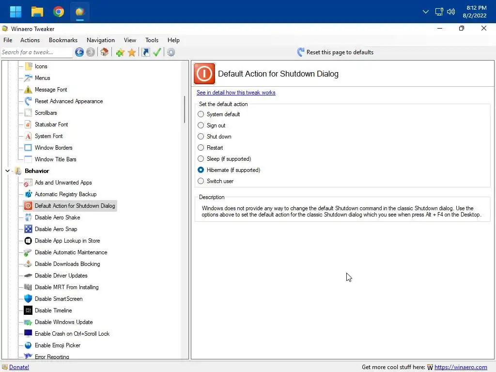The width and height of the screenshot is (496, 372).
Task: Open the clock showing 8:12 PM
Action: (475, 12)
